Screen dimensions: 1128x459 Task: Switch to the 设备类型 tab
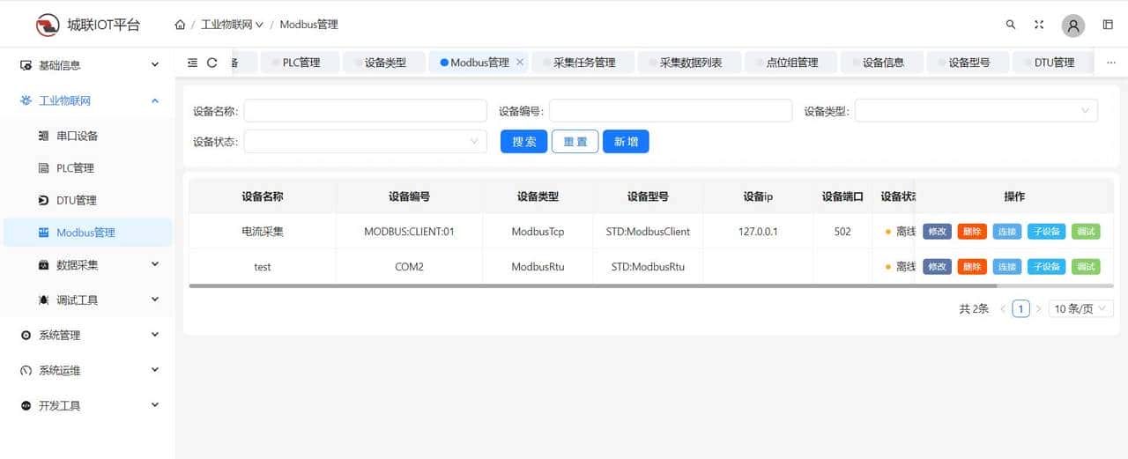click(385, 63)
